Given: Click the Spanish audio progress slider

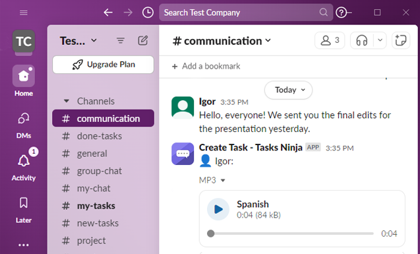Looking at the screenshot, I should [290, 234].
